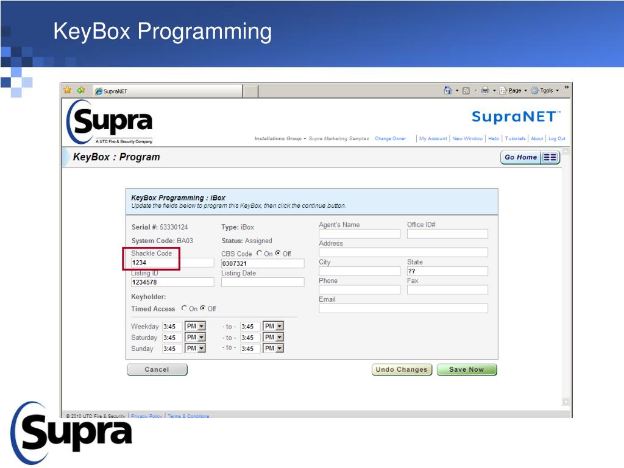Viewport: 624px width, 468px height.
Task: Open the Home icon dropdown arrow
Action: point(457,91)
